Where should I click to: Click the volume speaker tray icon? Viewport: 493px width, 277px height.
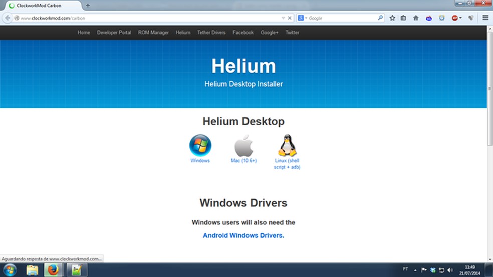tap(450, 270)
